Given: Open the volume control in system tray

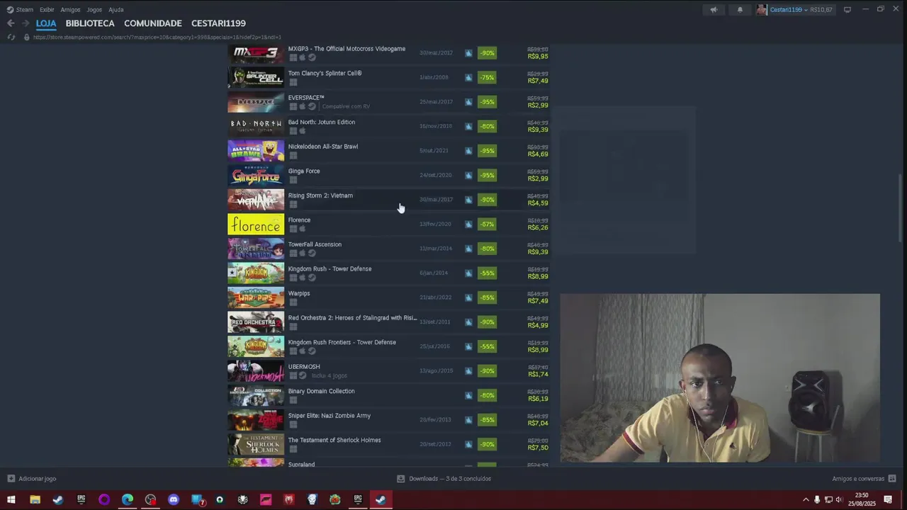Looking at the screenshot, I should click(840, 499).
